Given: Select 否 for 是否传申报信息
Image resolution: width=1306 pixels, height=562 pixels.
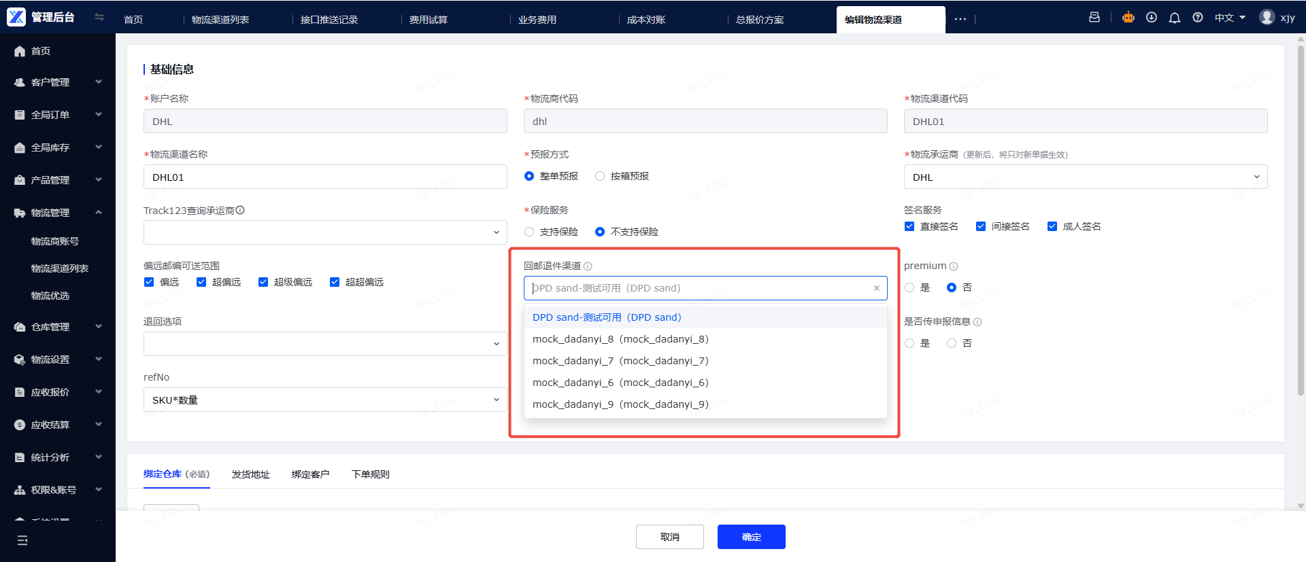Looking at the screenshot, I should point(952,343).
